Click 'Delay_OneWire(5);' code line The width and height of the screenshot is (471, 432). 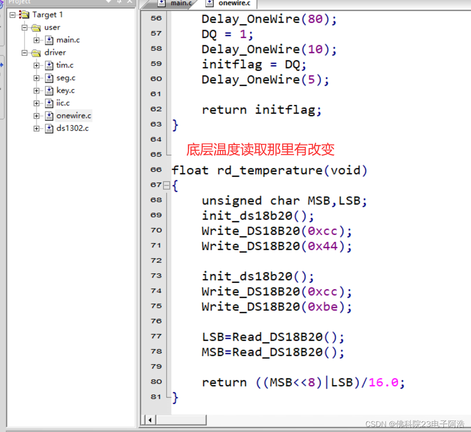[265, 80]
